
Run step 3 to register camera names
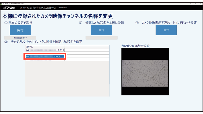pyautogui.click(x=101, y=30)
